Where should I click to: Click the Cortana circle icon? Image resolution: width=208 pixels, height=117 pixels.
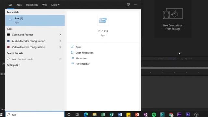(69, 115)
